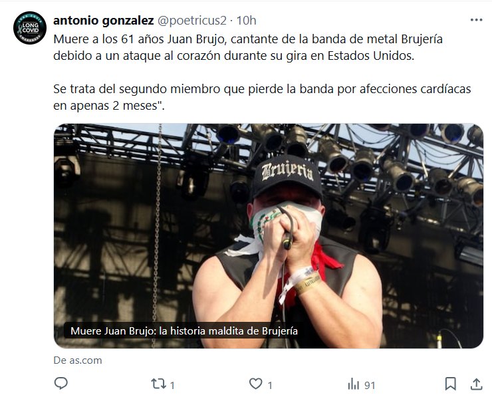Open antonio gonzalez's profile name
The height and width of the screenshot is (399, 492).
104,21
